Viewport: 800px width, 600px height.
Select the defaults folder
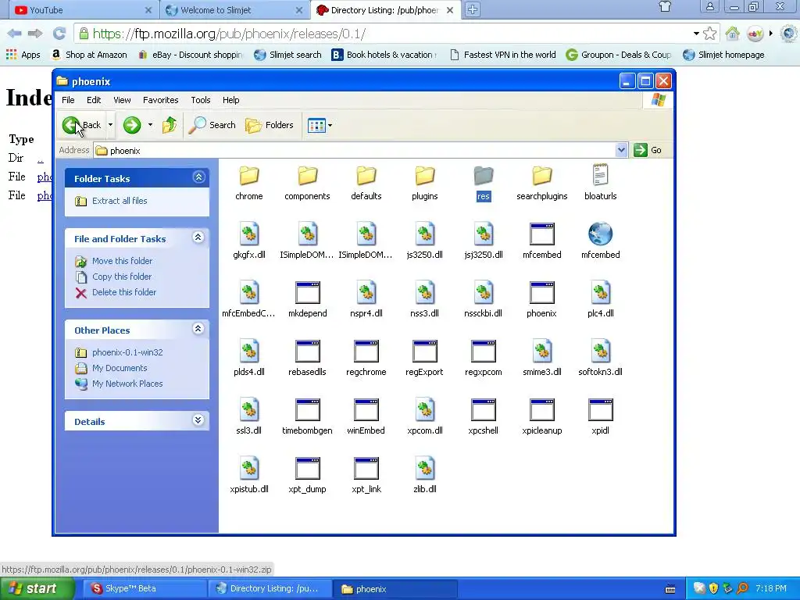coord(366,183)
